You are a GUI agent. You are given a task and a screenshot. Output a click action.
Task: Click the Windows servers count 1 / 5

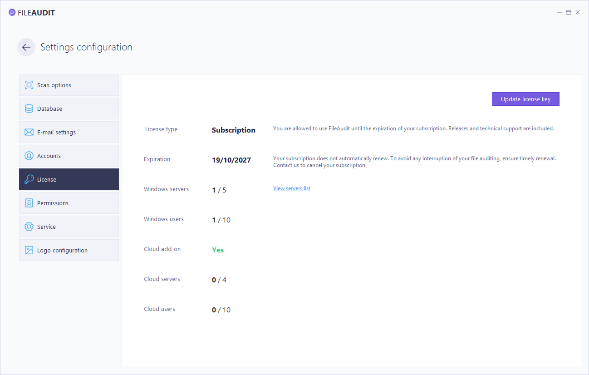[x=219, y=190]
